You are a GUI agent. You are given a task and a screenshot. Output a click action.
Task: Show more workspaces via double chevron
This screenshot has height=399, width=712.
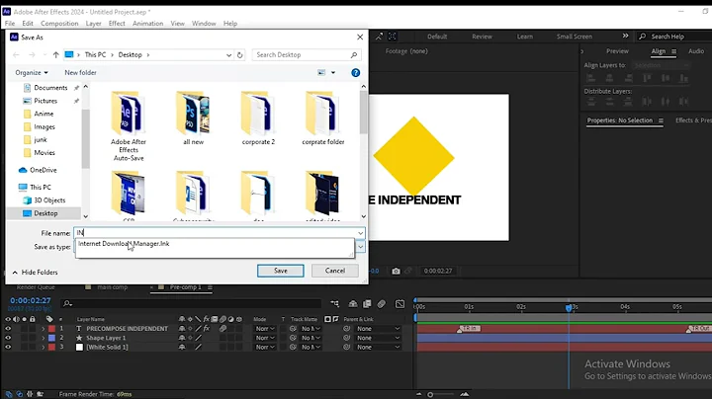[x=625, y=36]
